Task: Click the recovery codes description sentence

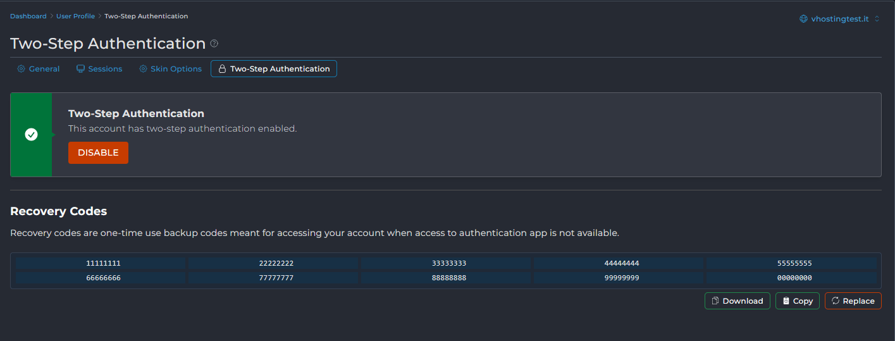Action: 314,233
